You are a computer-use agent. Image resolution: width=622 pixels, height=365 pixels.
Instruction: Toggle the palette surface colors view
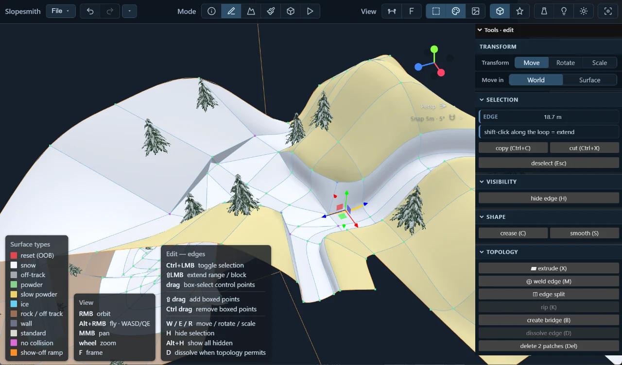coord(456,11)
